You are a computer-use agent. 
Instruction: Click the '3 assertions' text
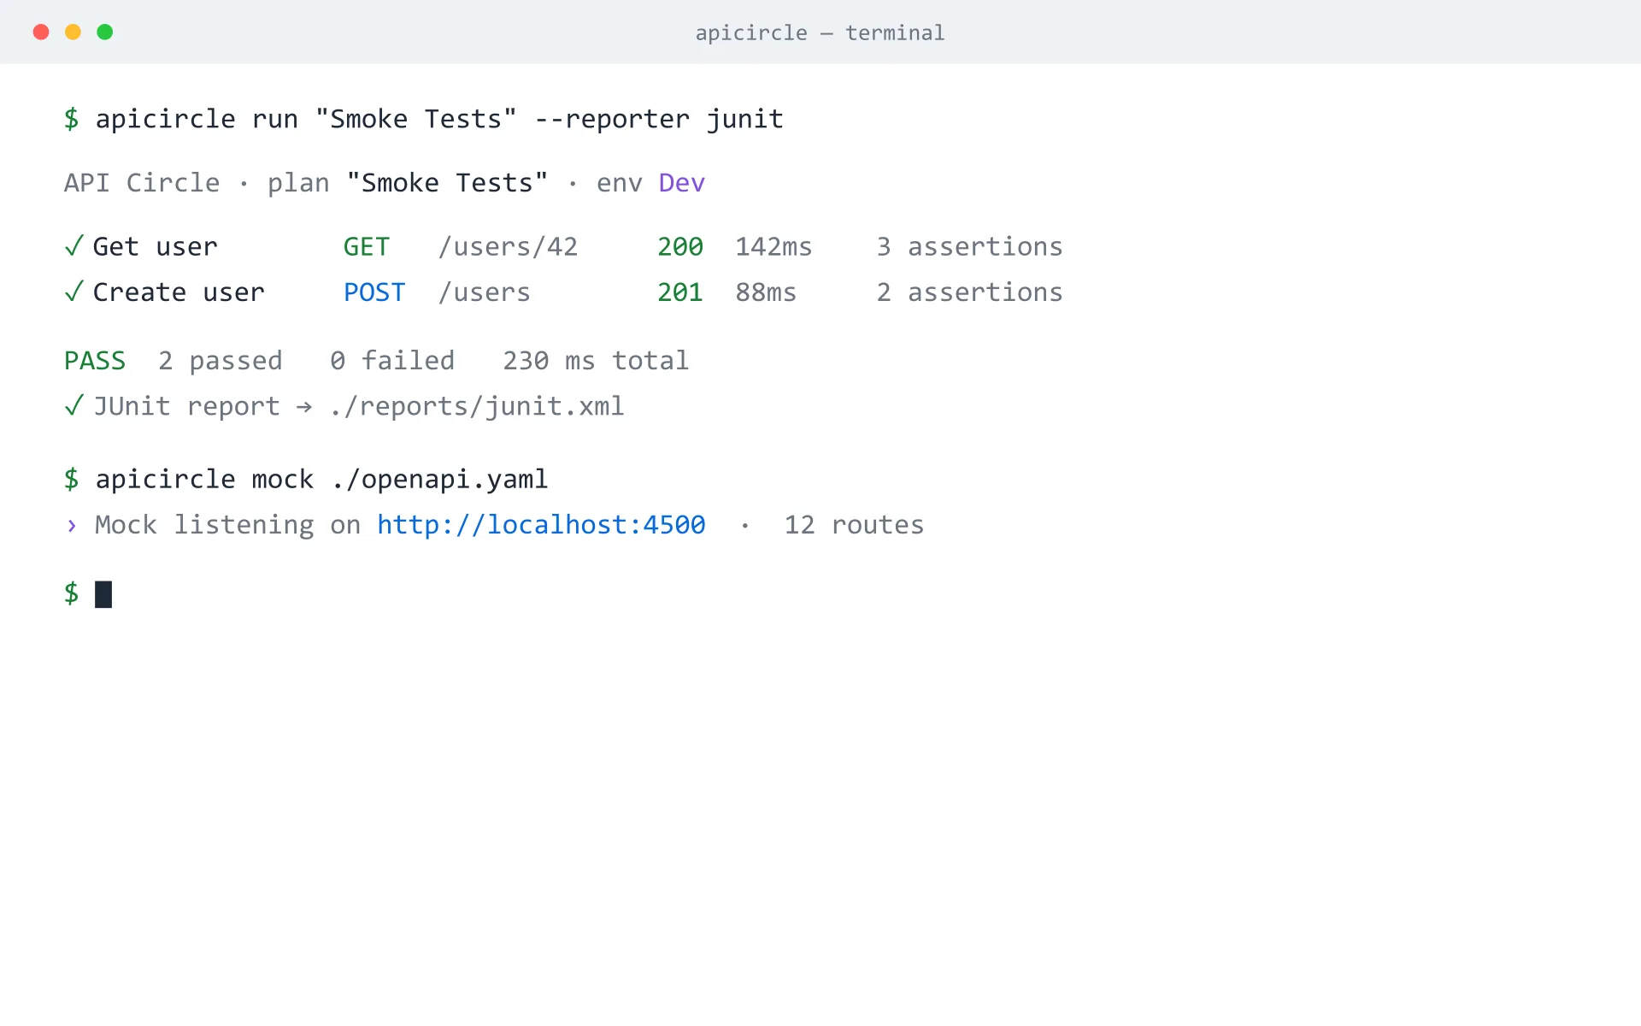click(x=969, y=247)
